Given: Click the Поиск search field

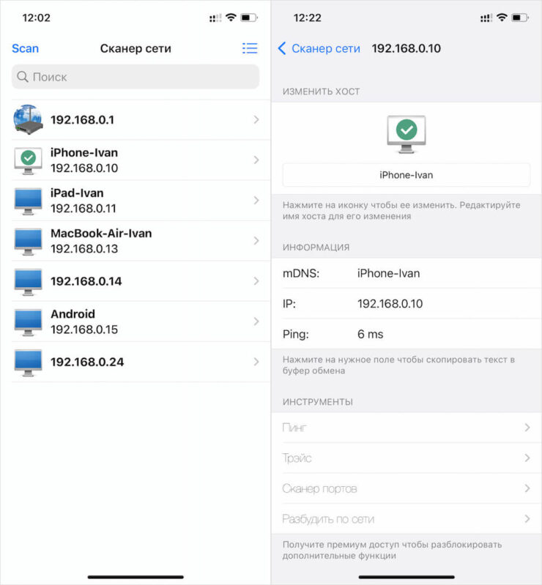Looking at the screenshot, I should pos(135,77).
